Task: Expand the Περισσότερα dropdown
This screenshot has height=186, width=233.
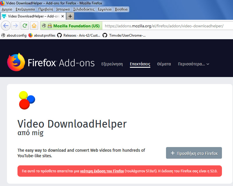Action: [x=193, y=64]
